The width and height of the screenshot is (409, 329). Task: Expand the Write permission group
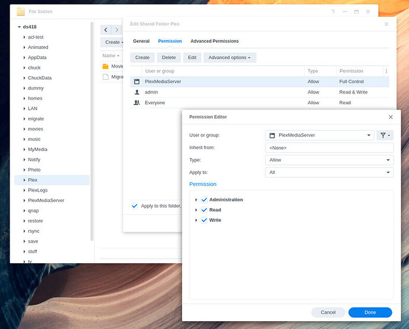(196, 220)
